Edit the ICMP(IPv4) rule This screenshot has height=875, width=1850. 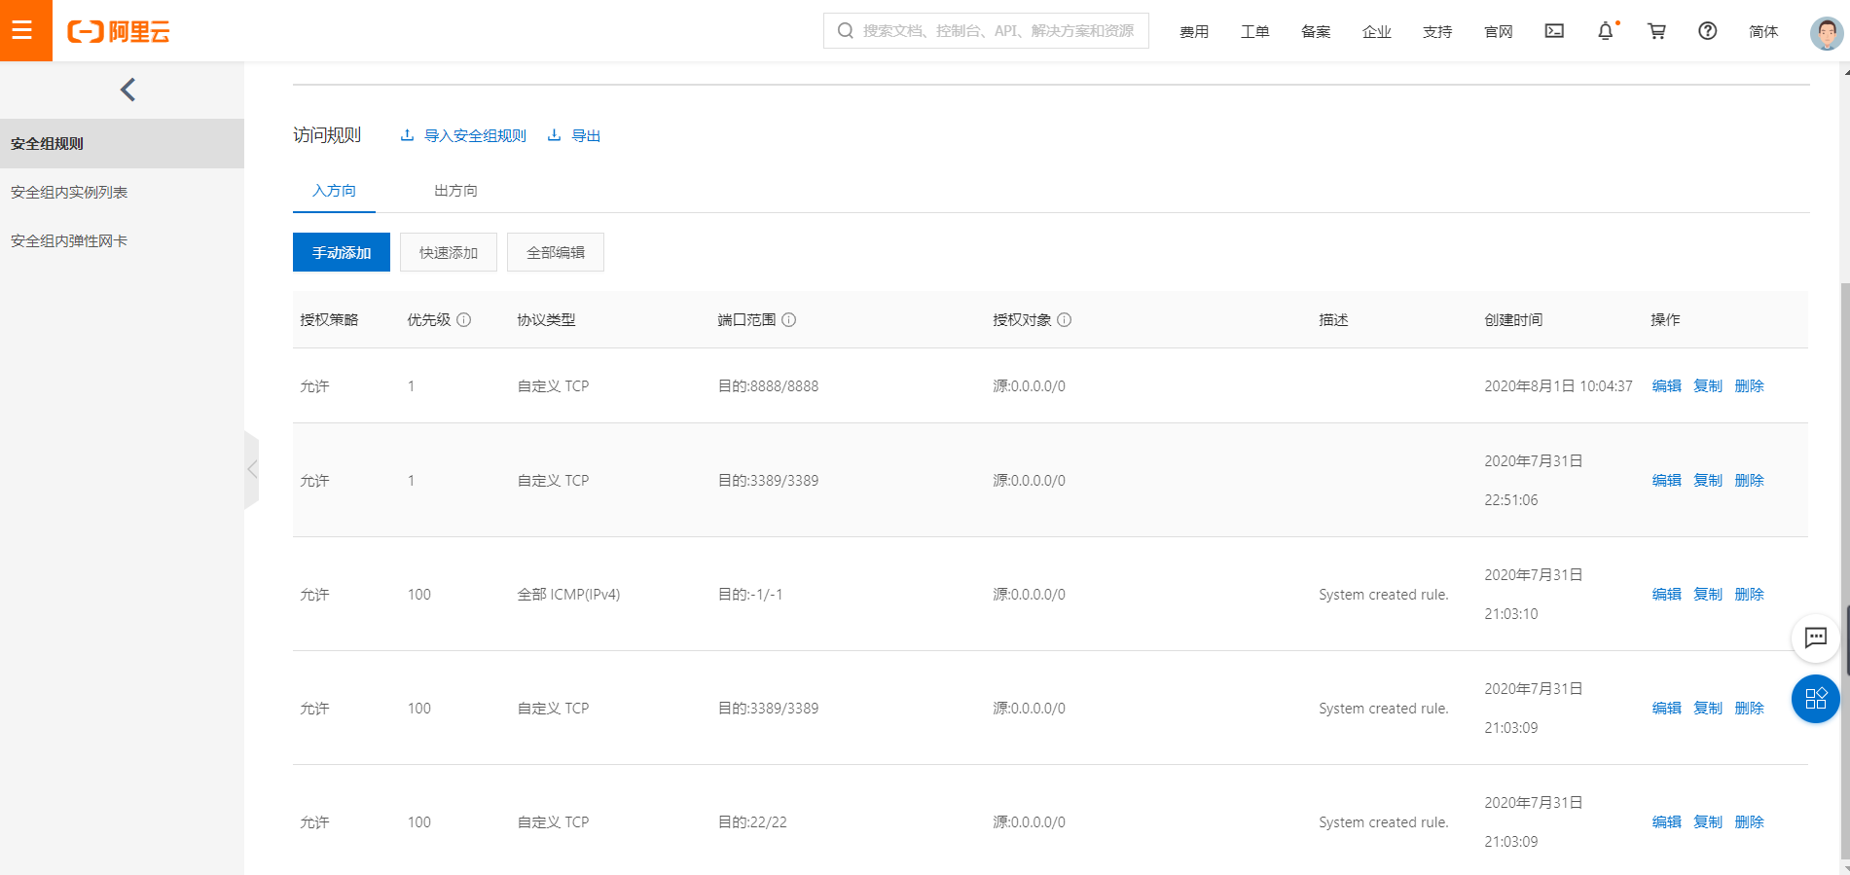[x=1666, y=595]
